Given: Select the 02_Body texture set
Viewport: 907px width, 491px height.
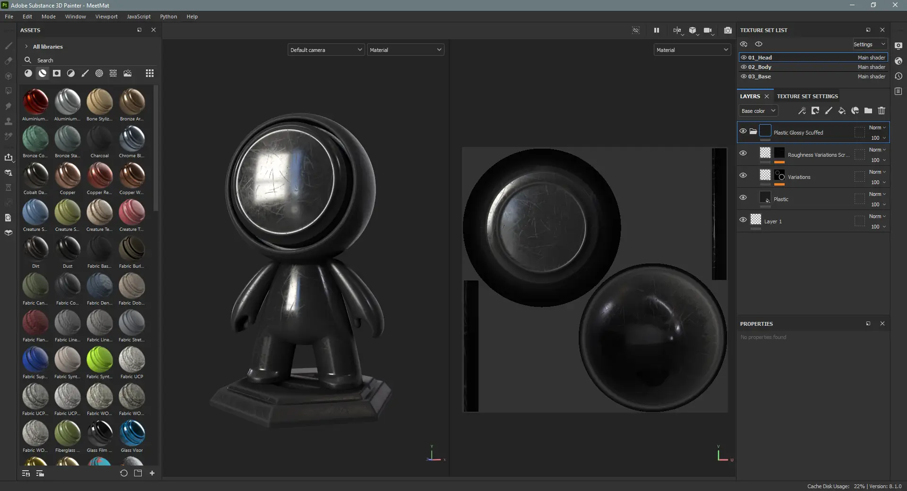Looking at the screenshot, I should tap(813, 67).
